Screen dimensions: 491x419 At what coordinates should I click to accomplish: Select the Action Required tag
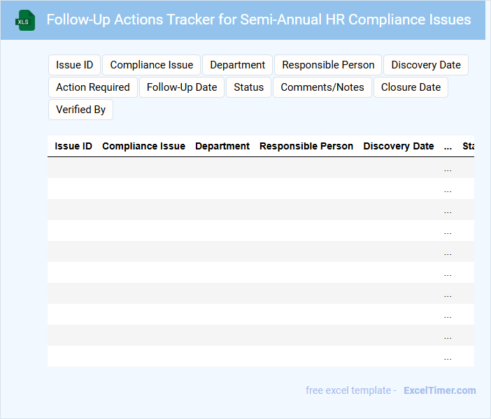click(93, 87)
